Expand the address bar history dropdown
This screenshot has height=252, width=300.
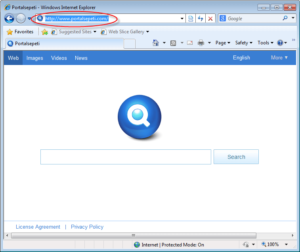click(182, 19)
